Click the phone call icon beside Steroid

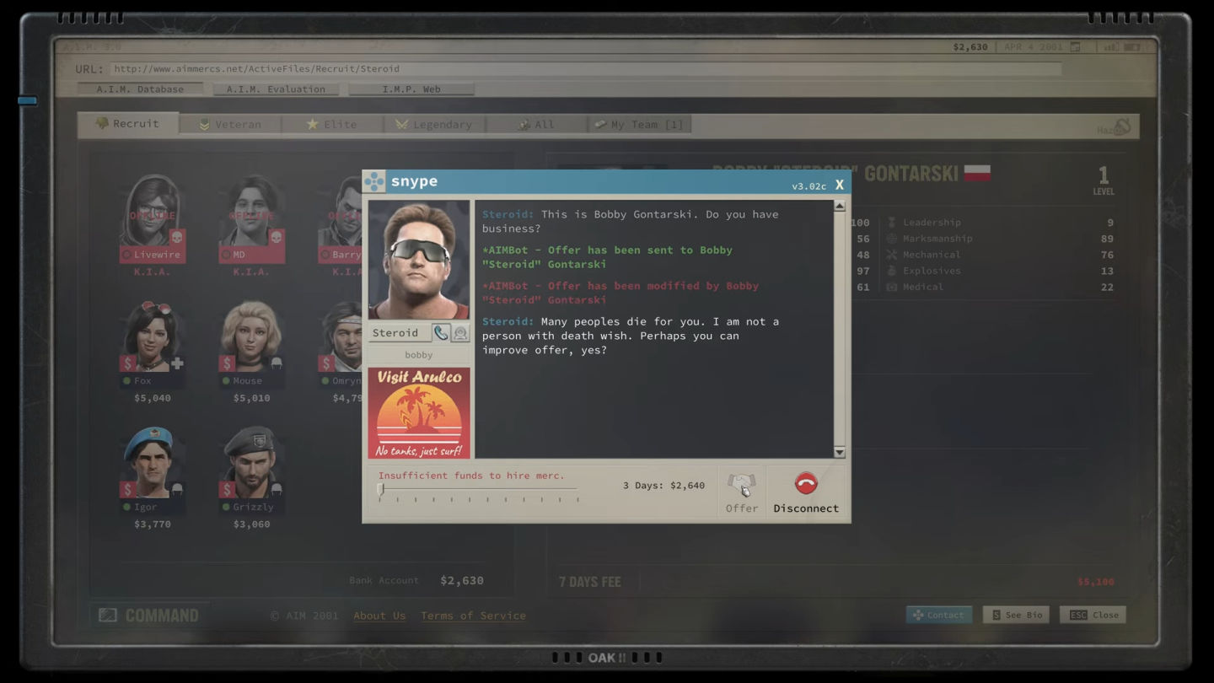[x=440, y=333]
